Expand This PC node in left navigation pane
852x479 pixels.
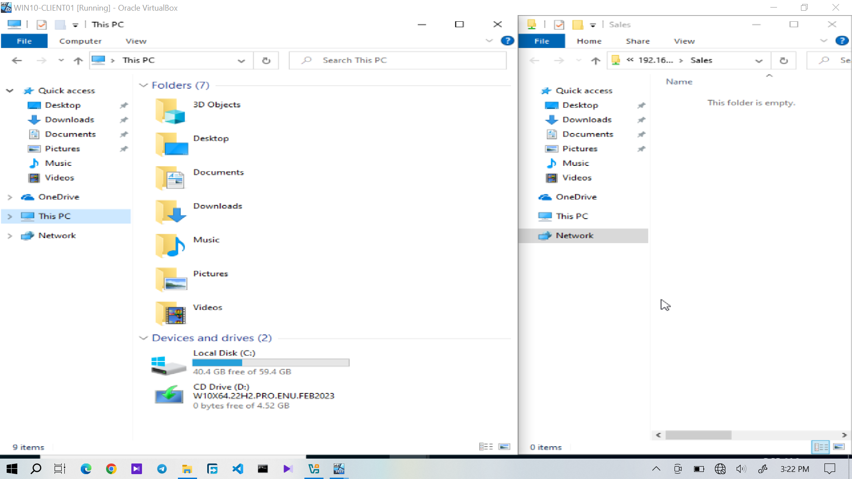click(10, 216)
